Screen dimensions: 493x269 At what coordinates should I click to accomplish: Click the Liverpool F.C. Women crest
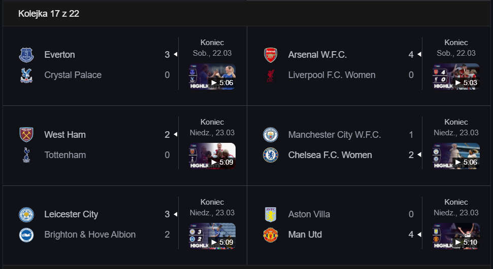click(x=271, y=75)
